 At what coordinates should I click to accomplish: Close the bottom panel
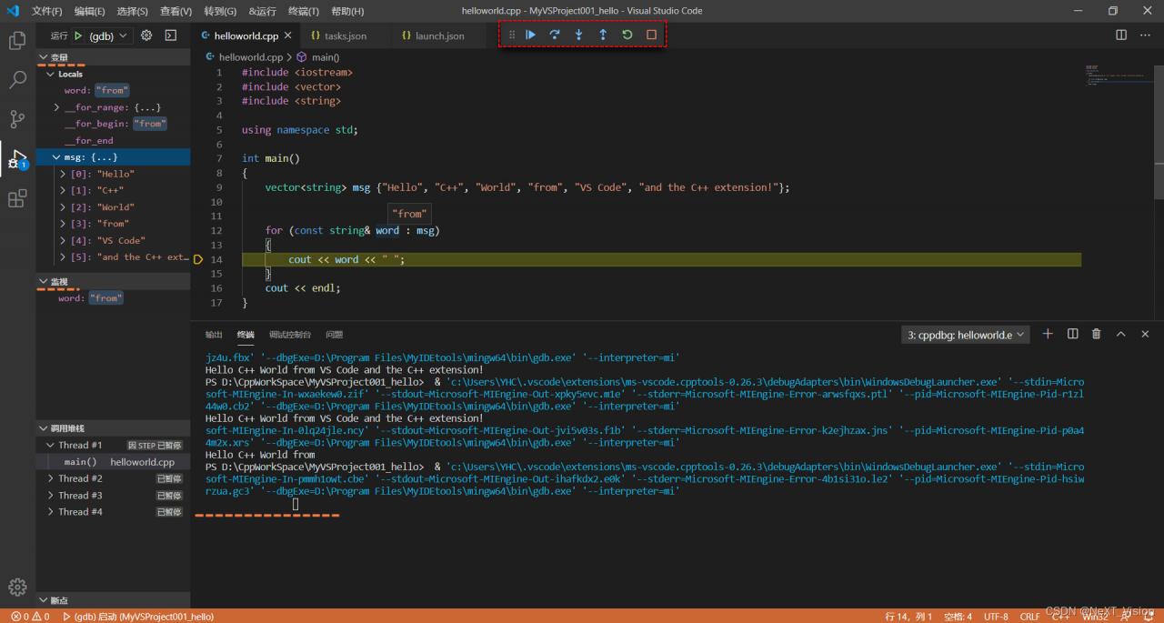tap(1145, 334)
